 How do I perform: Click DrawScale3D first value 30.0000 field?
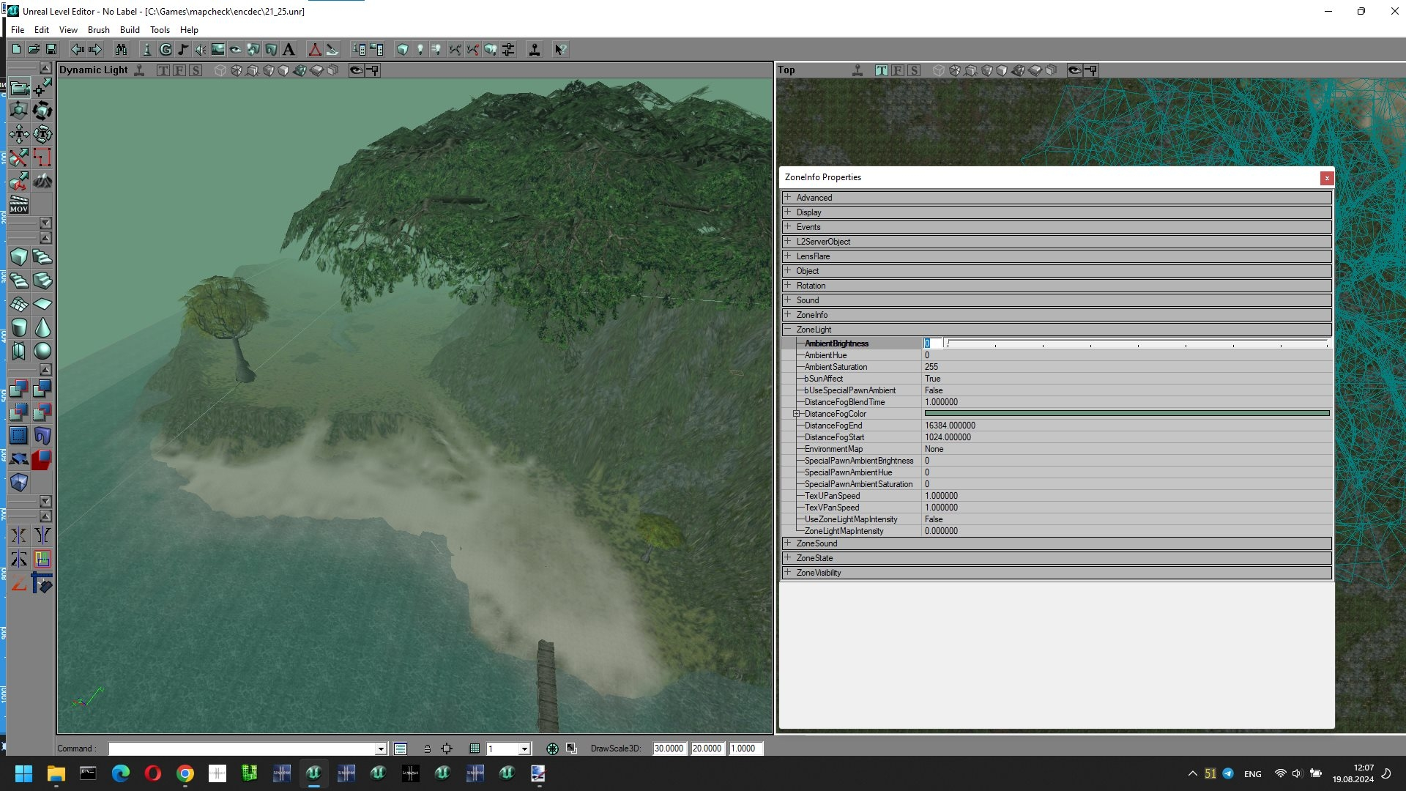pos(669,749)
